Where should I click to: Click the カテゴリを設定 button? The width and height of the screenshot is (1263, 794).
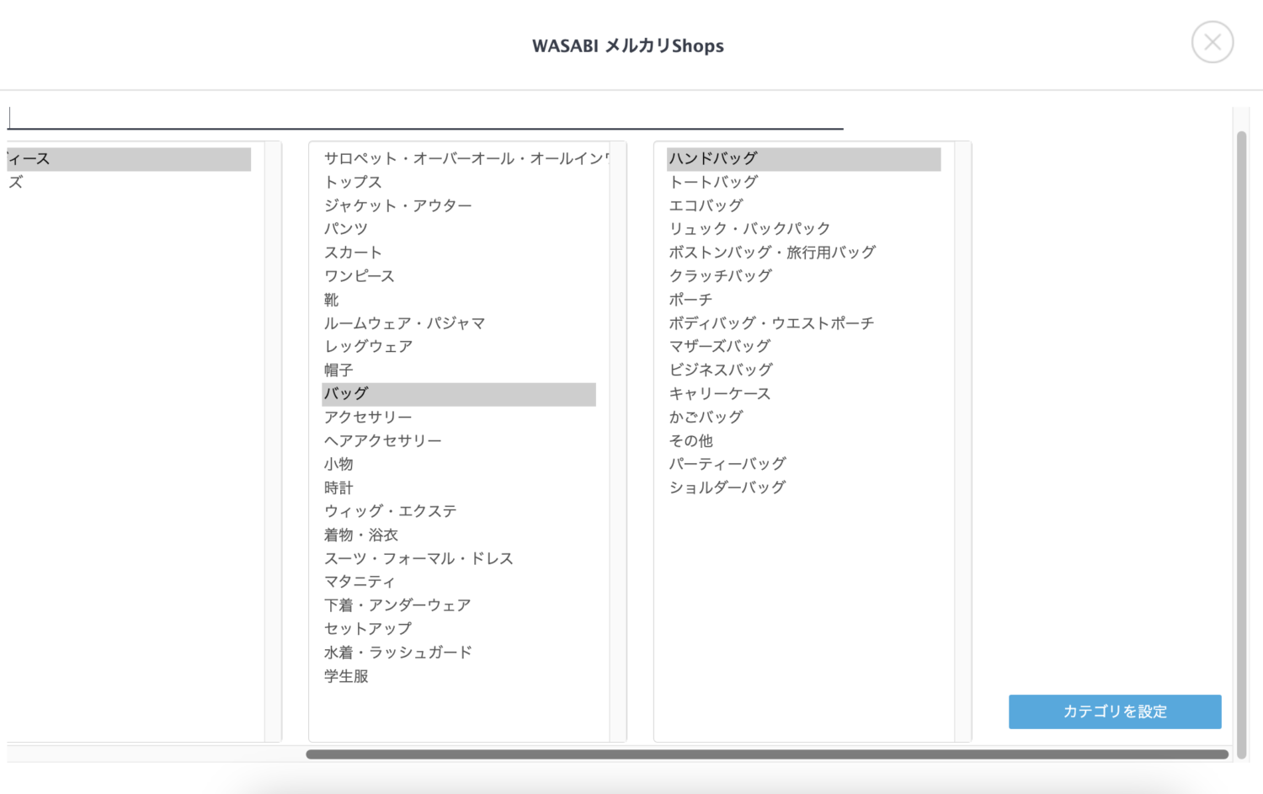click(x=1114, y=711)
